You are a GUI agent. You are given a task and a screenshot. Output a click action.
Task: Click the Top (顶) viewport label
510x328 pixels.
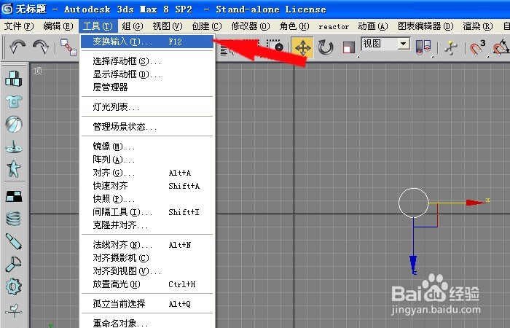(38, 71)
